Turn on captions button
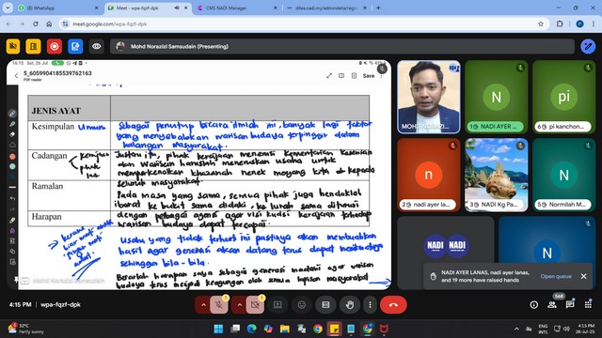The width and height of the screenshot is (602, 338). pyautogui.click(x=325, y=305)
